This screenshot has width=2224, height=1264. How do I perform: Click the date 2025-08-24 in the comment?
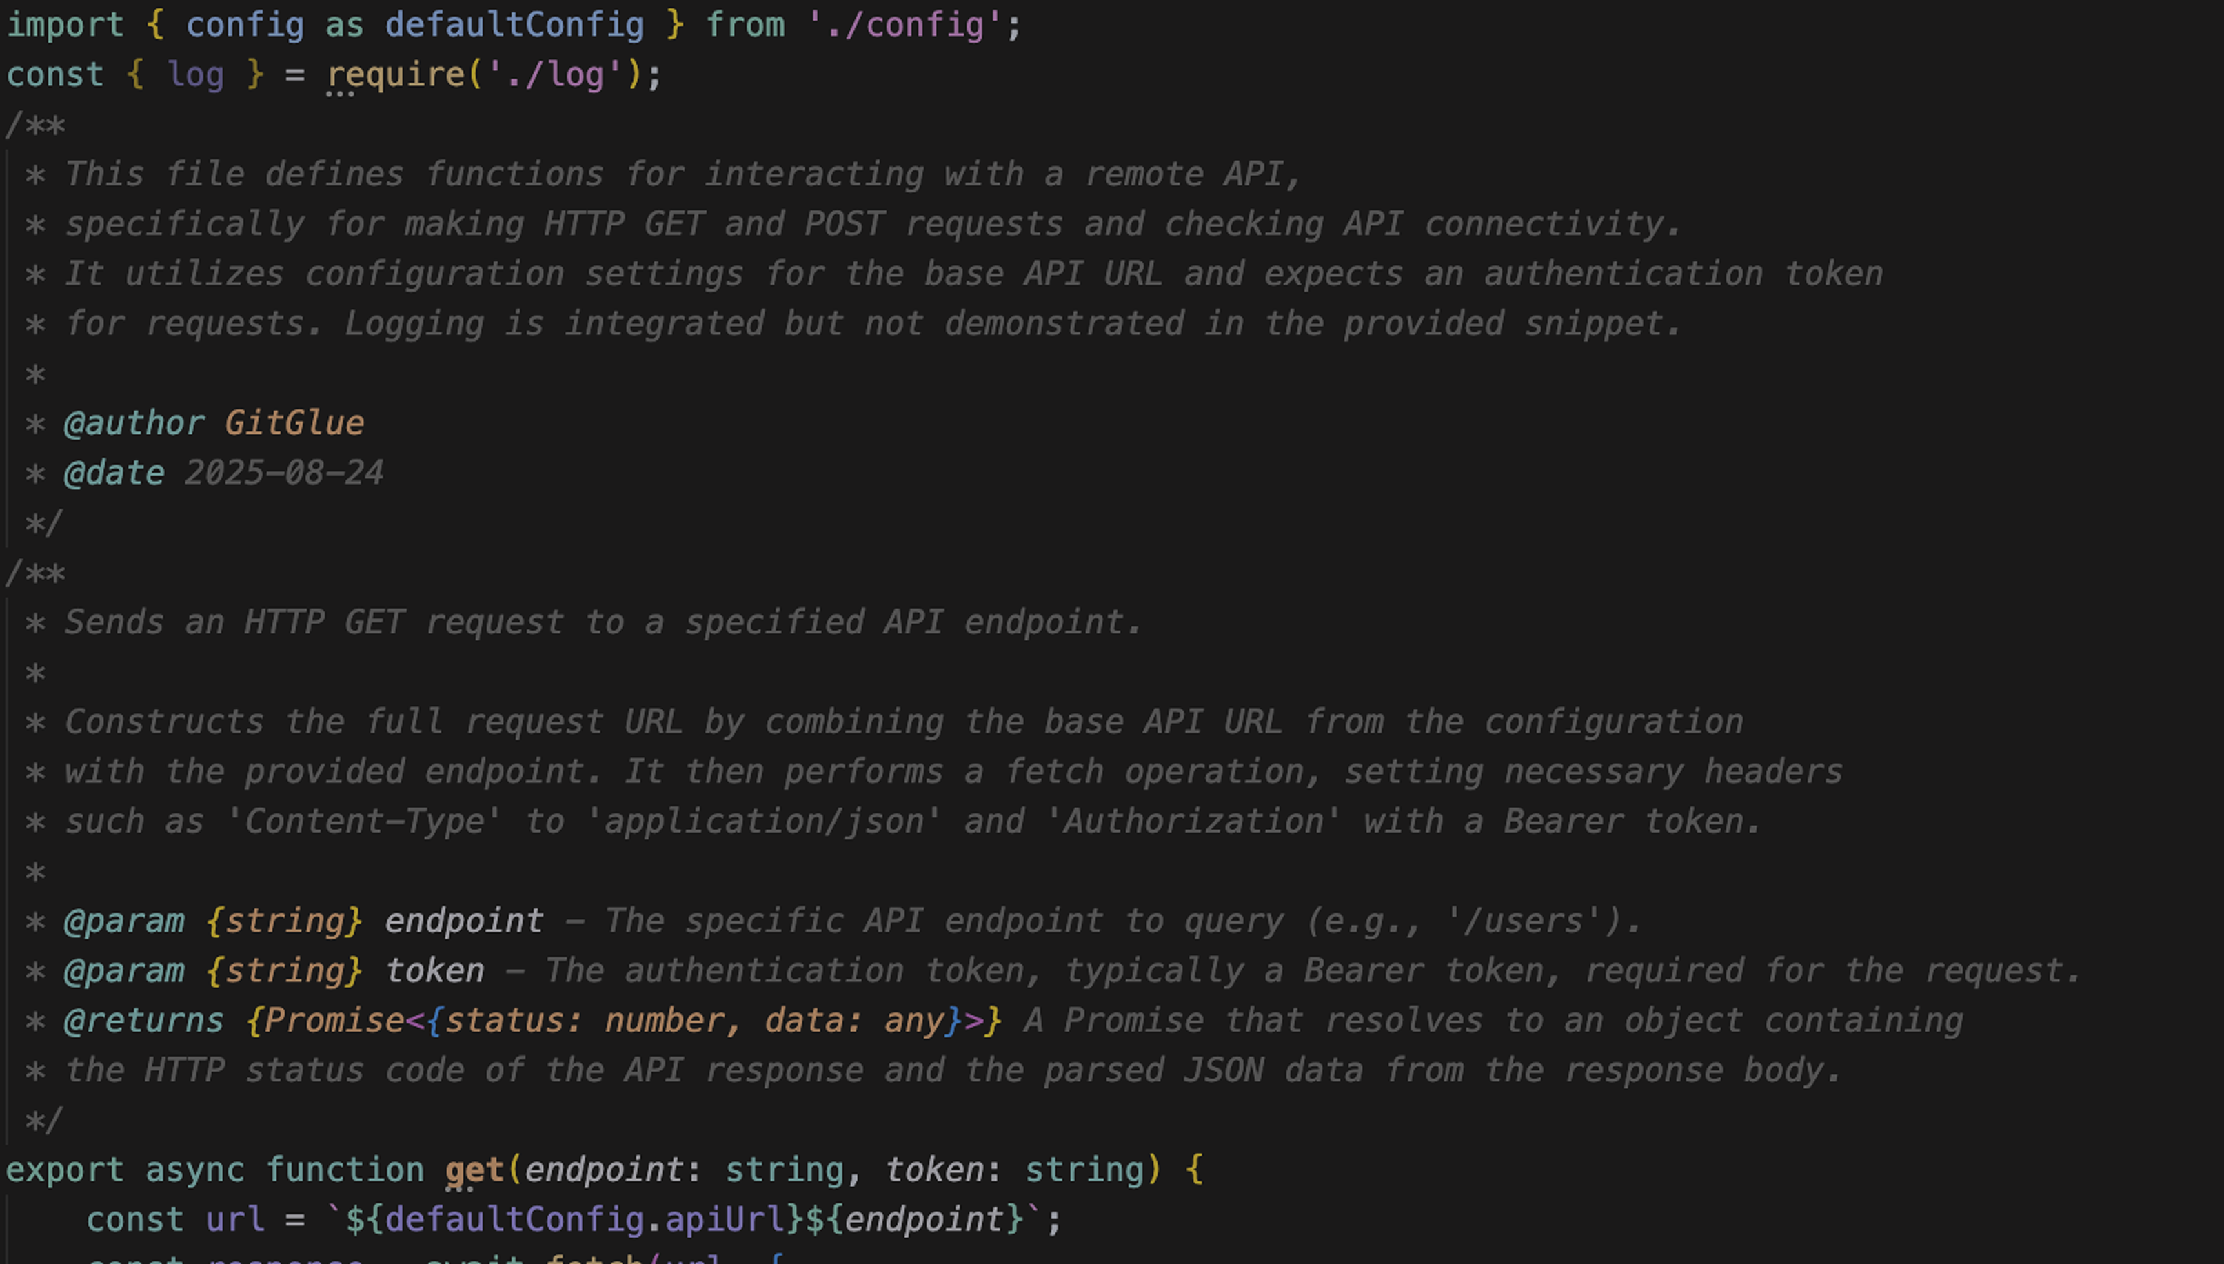point(284,473)
